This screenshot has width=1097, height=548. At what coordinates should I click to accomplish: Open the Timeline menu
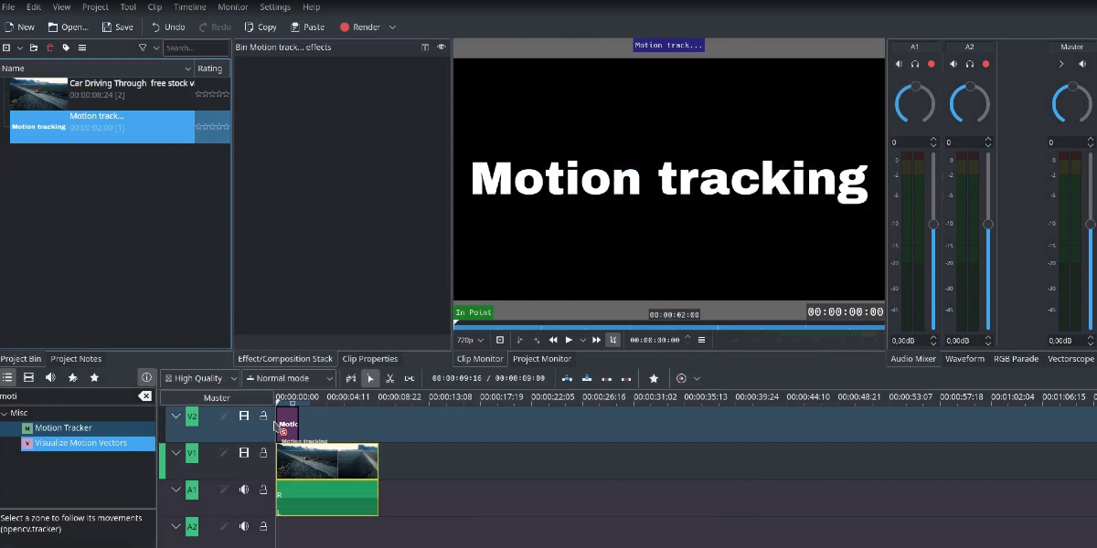[x=189, y=7]
